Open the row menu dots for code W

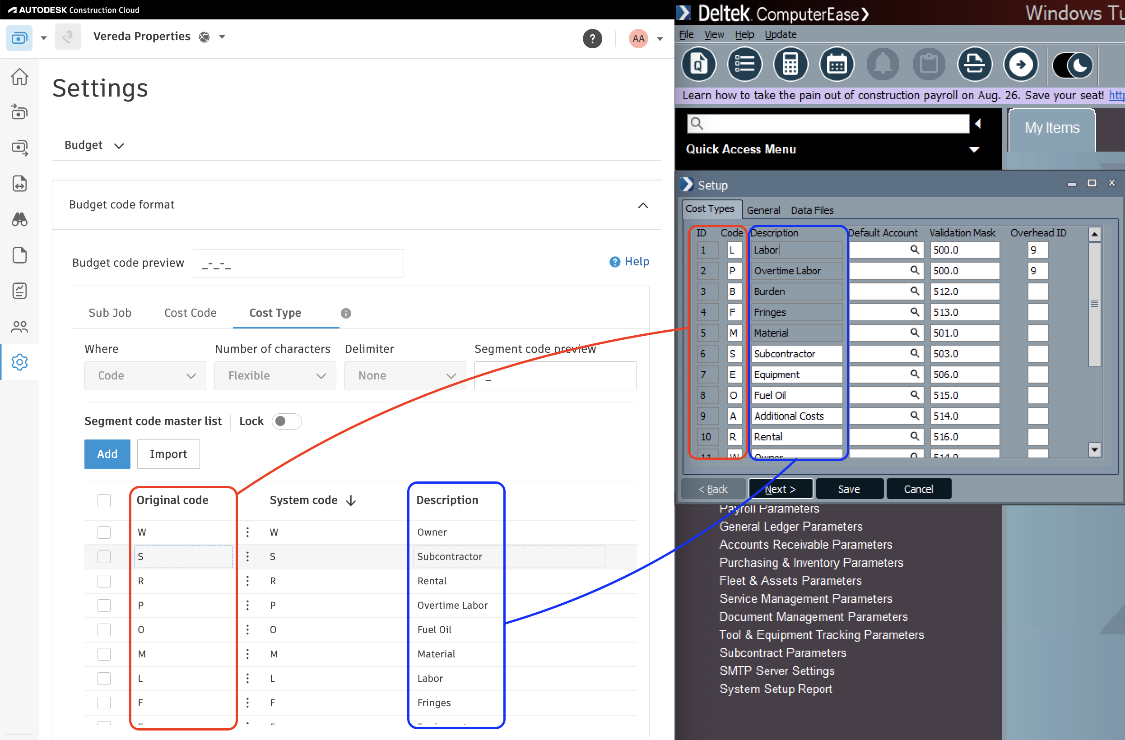[x=247, y=532]
